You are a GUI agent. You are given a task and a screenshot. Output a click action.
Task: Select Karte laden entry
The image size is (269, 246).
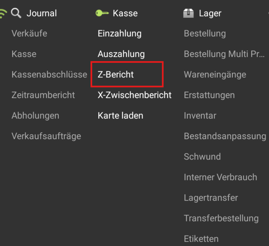(120, 115)
